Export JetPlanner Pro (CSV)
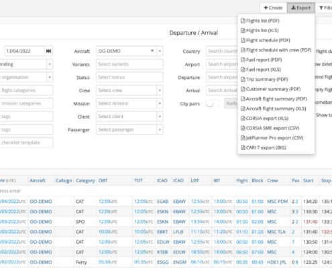This screenshot has height=268, width=332. click(272, 138)
